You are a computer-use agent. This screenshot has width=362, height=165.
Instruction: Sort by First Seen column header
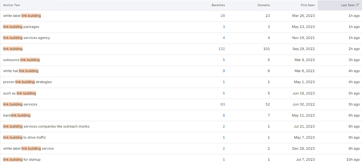[308, 5]
